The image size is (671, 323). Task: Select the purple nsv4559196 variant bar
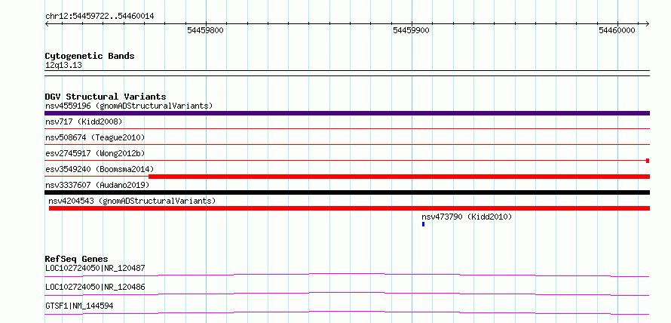click(x=347, y=113)
